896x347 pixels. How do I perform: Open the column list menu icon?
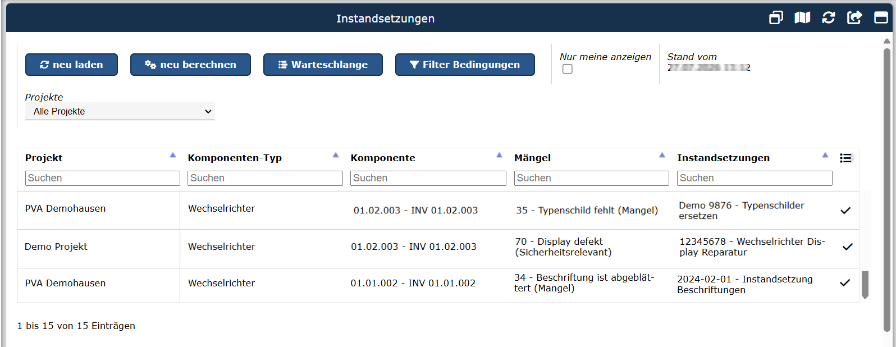point(845,158)
